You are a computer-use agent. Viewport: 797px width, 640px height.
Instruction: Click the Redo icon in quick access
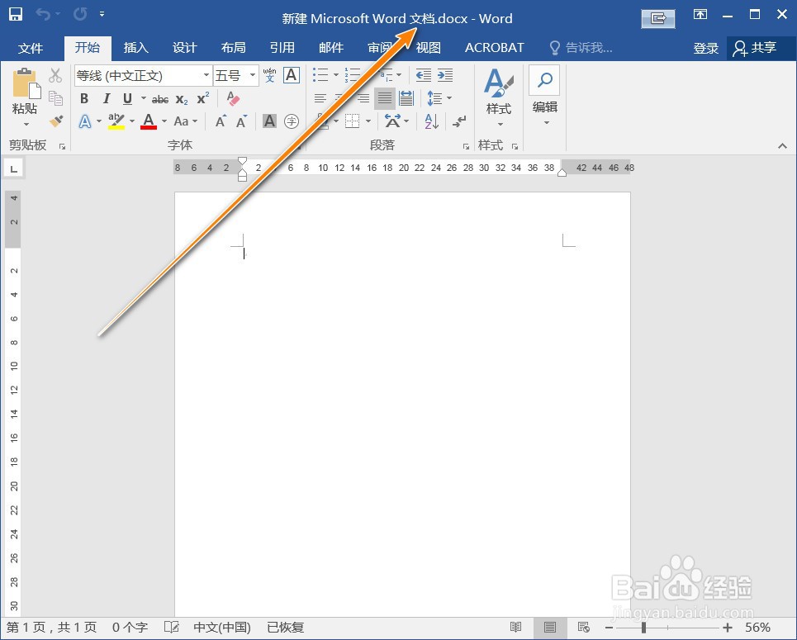coord(80,14)
